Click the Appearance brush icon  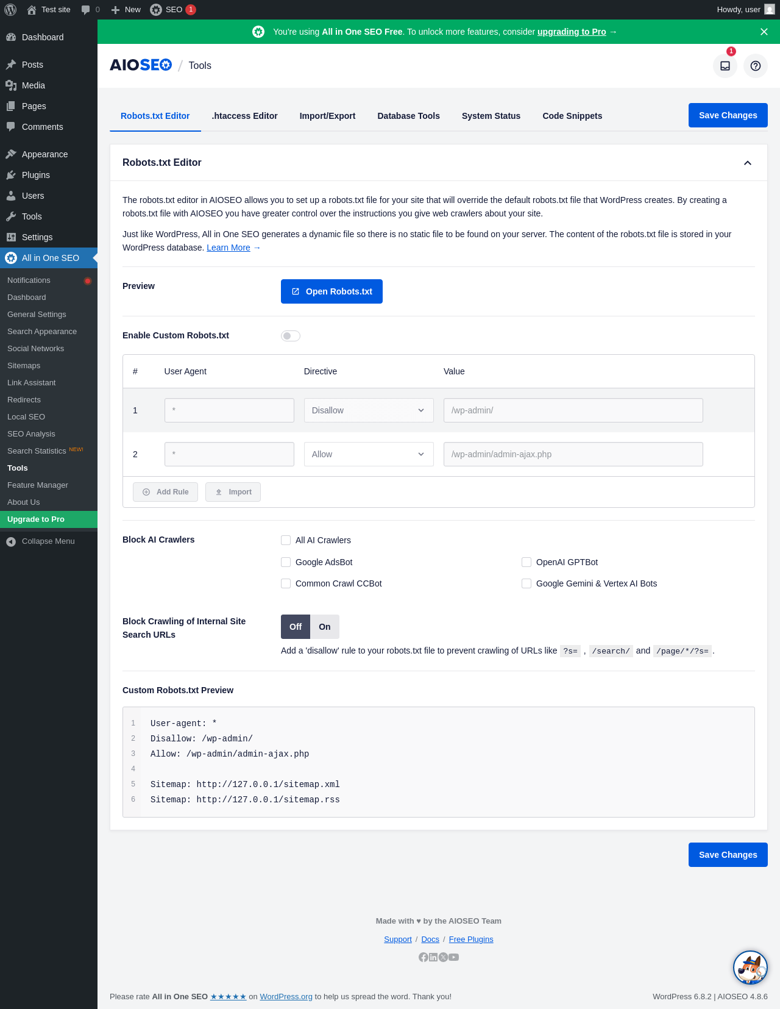[11, 154]
